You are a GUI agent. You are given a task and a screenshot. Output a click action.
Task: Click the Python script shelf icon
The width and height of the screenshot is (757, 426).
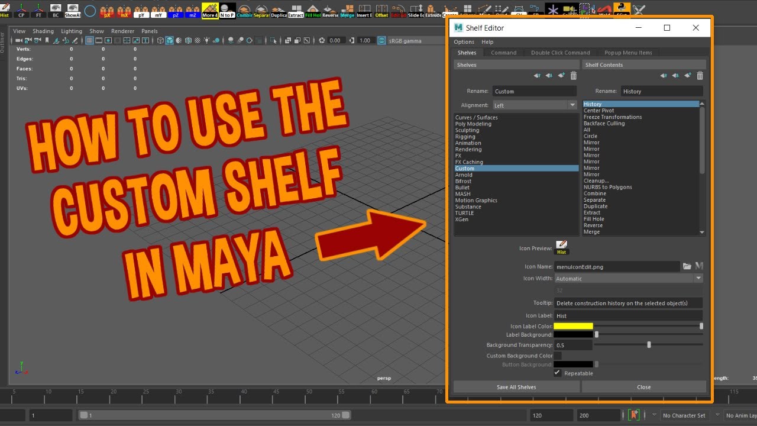click(x=622, y=8)
